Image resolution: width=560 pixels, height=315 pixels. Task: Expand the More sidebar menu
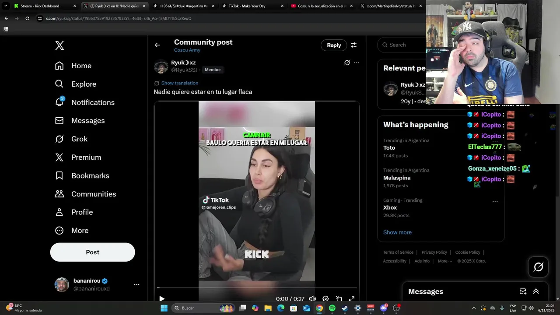pyautogui.click(x=71, y=231)
